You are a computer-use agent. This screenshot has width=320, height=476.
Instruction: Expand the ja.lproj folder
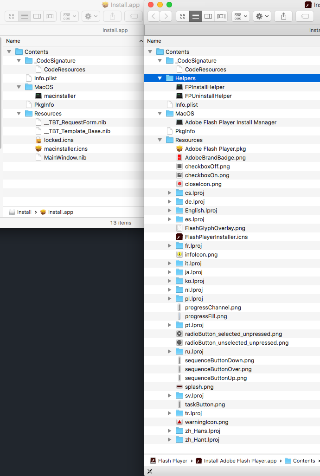[x=170, y=272]
